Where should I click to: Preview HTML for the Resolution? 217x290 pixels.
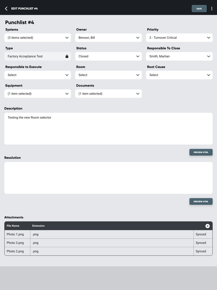click(201, 202)
